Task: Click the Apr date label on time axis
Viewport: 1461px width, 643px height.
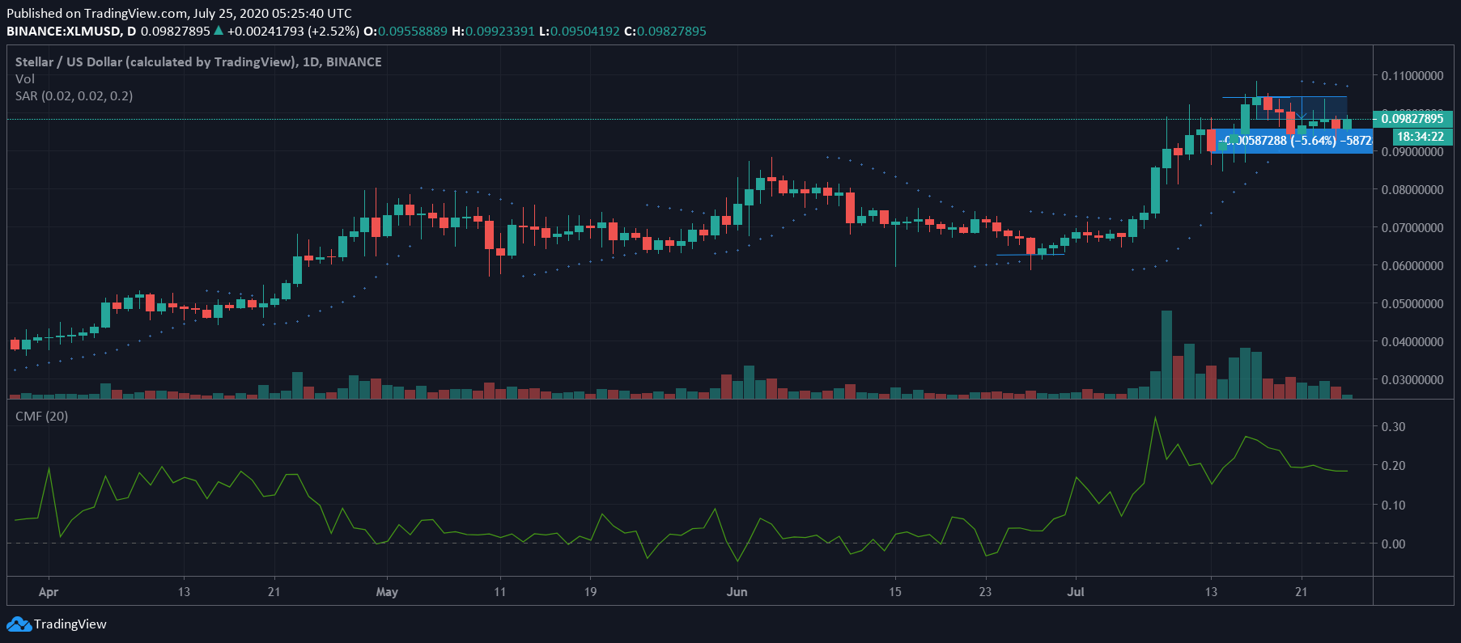Action: (x=49, y=592)
